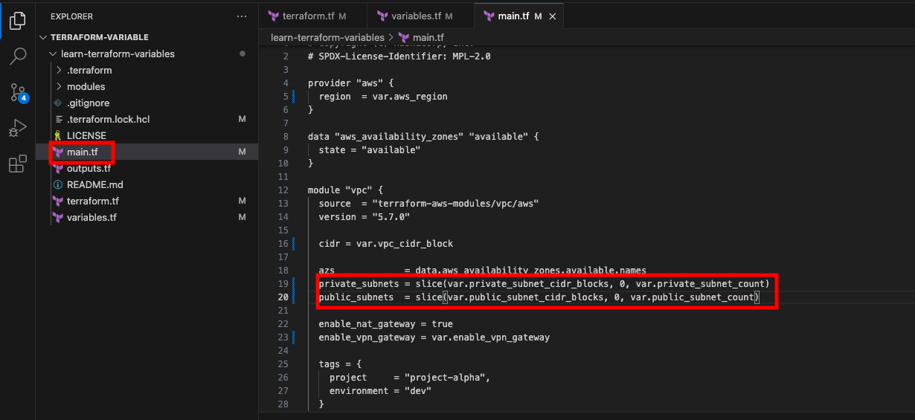Click modified dot on learn-terraform-variables folder
The height and width of the screenshot is (420, 915).
243,54
